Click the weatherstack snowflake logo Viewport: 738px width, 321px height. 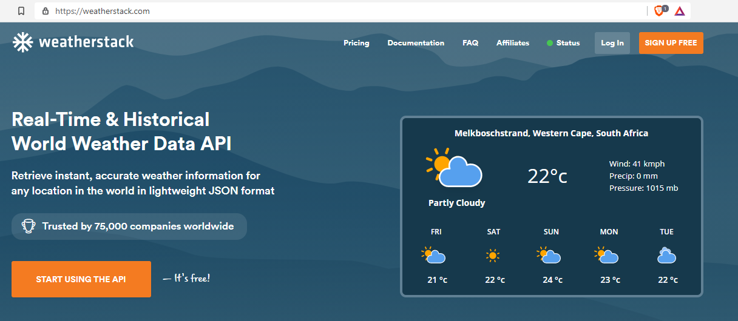click(22, 42)
